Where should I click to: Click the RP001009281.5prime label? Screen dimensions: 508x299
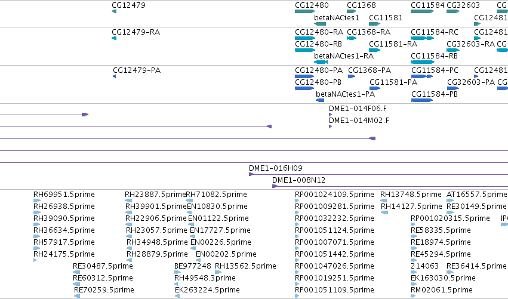tap(334, 206)
